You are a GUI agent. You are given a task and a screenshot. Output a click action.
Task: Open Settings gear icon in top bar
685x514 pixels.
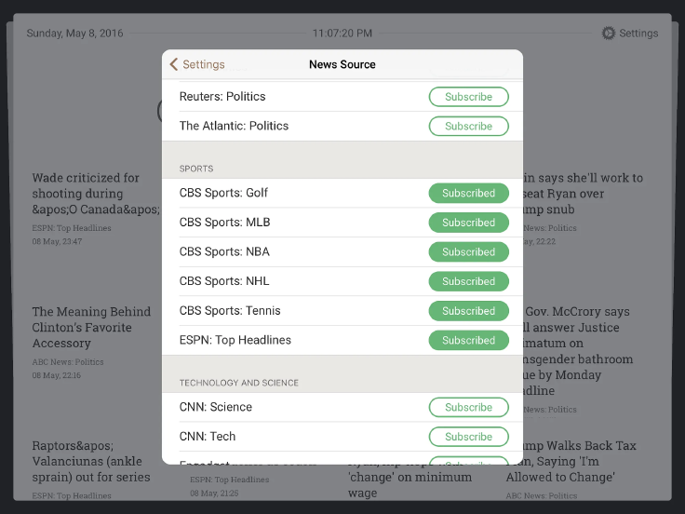(608, 34)
